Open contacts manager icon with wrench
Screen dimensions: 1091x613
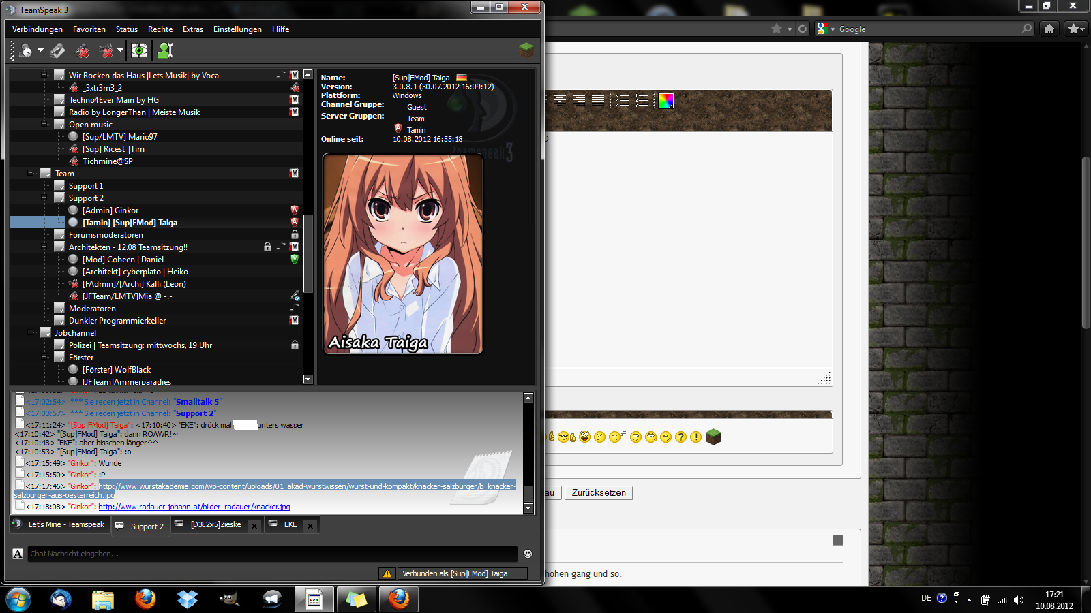(x=165, y=50)
